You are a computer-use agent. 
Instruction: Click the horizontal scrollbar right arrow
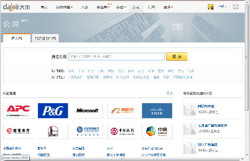pyautogui.click(x=242, y=159)
